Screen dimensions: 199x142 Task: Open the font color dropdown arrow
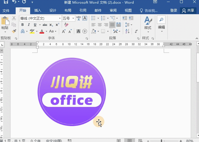46,31
